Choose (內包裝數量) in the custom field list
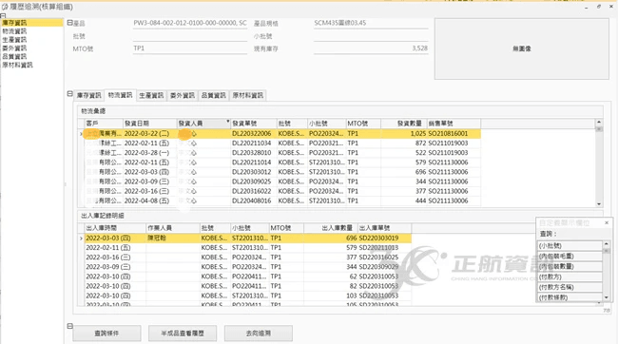This screenshot has height=344, width=618. [570, 267]
